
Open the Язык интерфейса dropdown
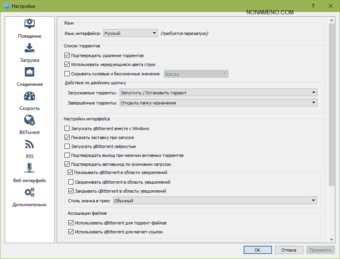click(130, 33)
